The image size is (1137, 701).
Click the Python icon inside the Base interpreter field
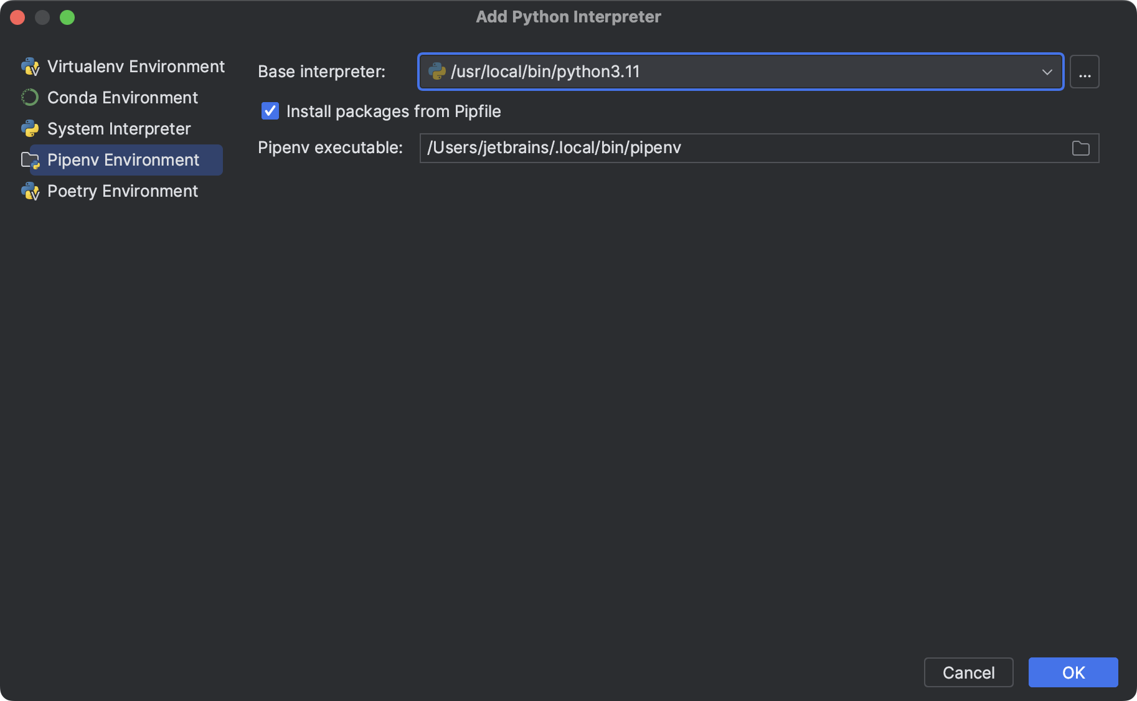tap(438, 71)
